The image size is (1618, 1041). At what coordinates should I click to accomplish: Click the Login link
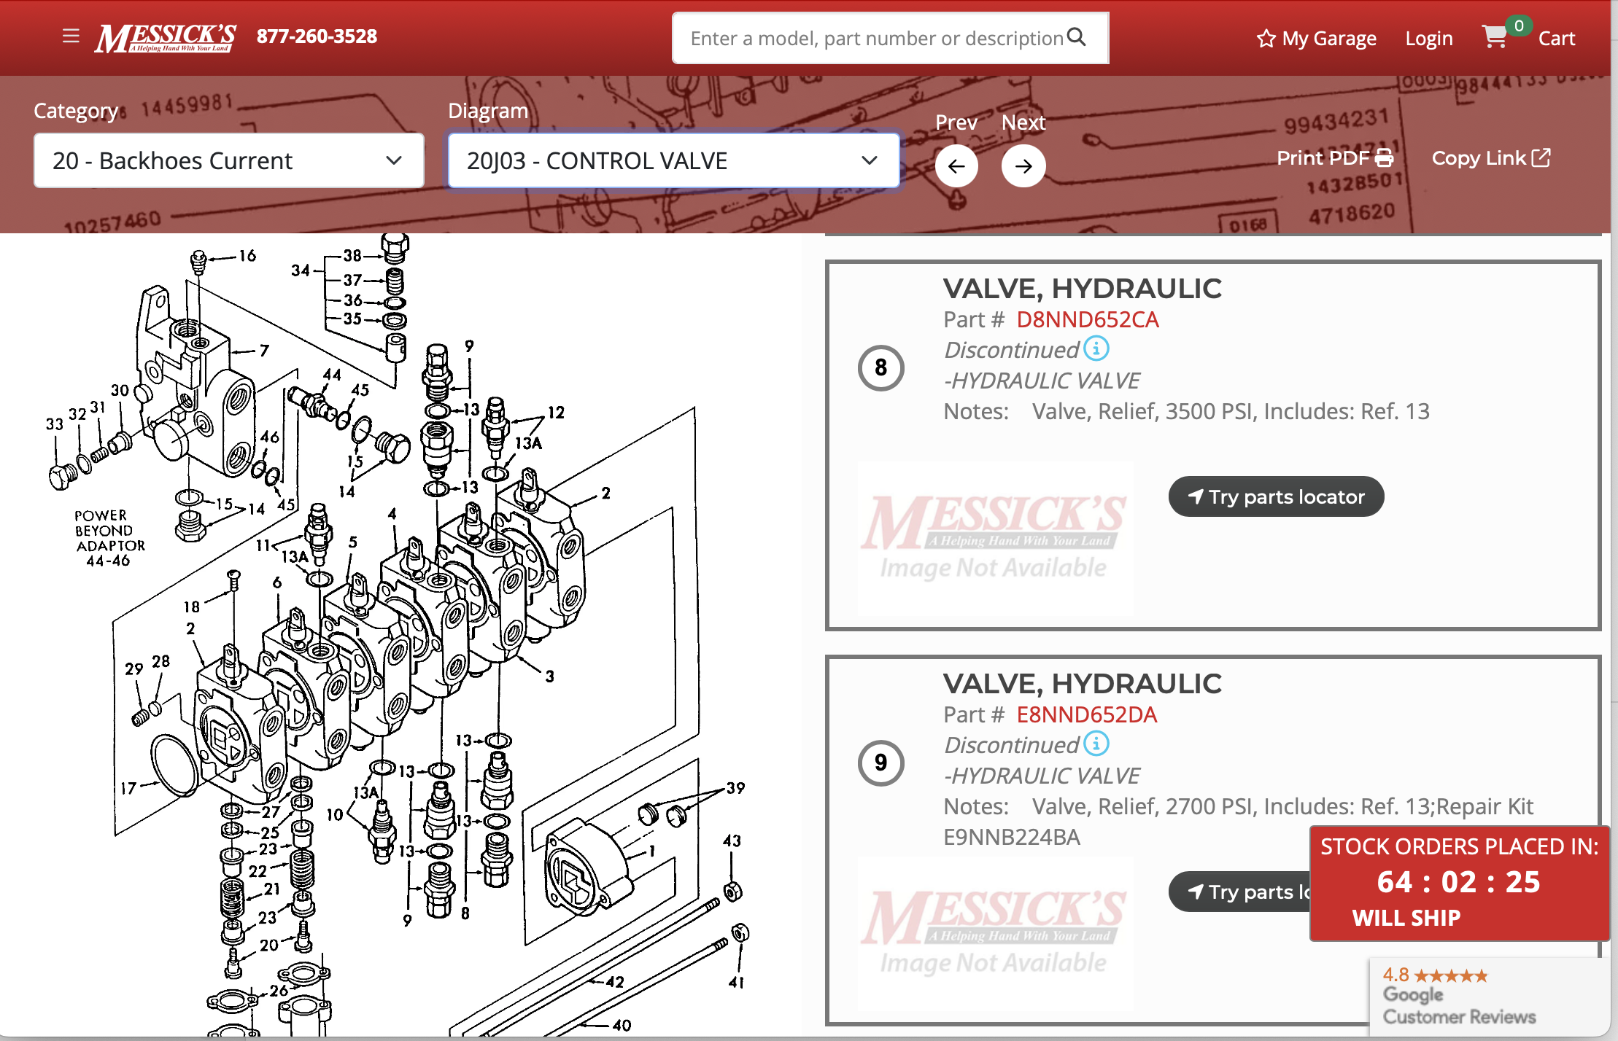1428,38
